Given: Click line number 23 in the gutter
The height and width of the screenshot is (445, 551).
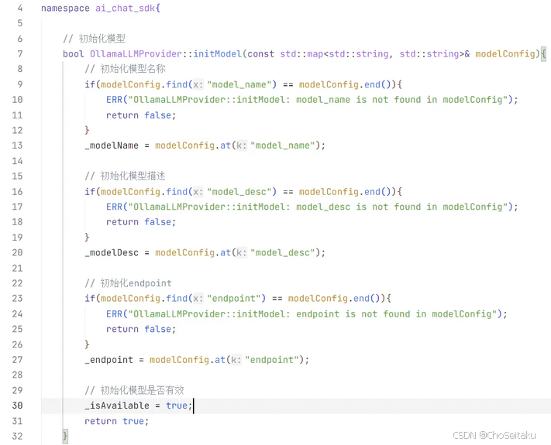Looking at the screenshot, I should (17, 298).
